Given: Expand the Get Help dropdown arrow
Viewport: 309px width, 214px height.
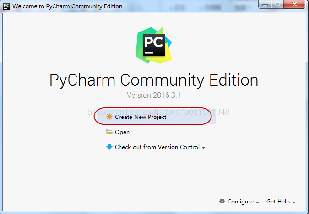Looking at the screenshot, I should [x=293, y=203].
